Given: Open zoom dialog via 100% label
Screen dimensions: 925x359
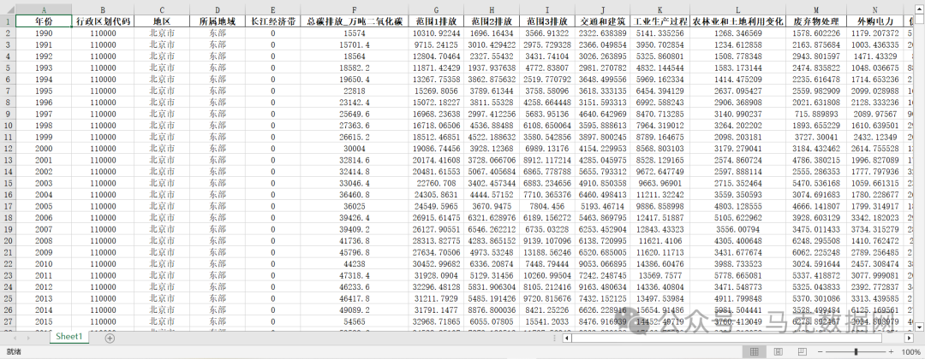Looking at the screenshot, I should pos(910,351).
